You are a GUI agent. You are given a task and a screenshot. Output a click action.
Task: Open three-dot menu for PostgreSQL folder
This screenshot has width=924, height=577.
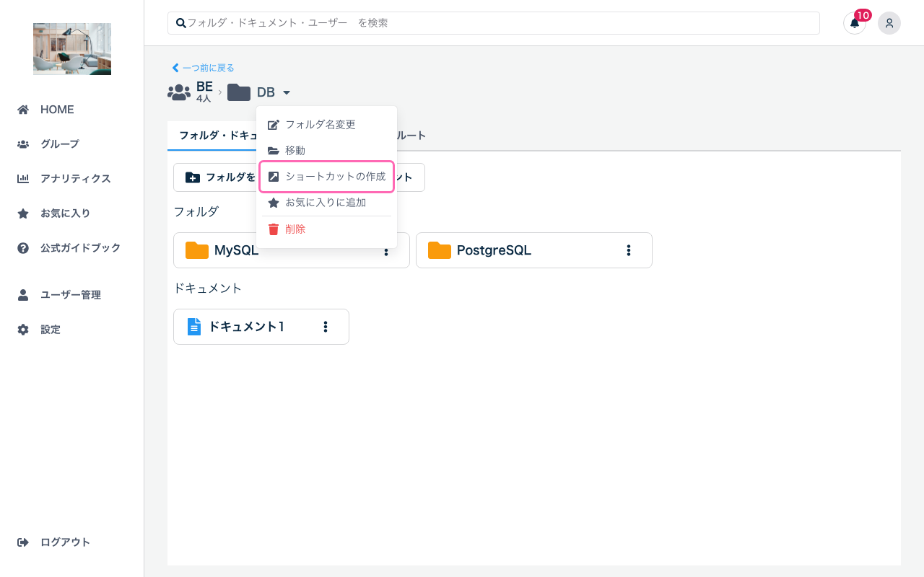coord(629,250)
